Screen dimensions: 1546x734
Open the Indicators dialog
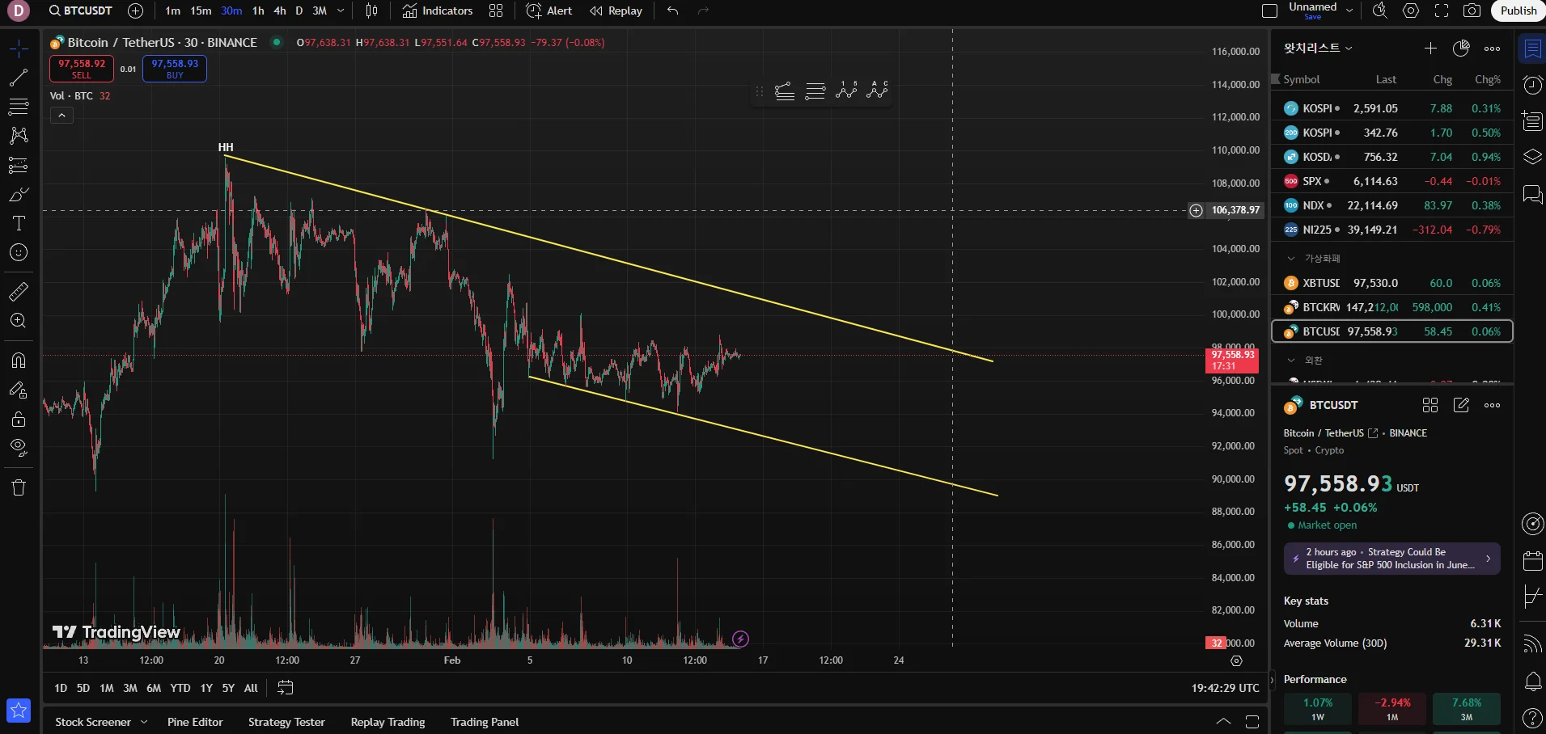click(438, 11)
